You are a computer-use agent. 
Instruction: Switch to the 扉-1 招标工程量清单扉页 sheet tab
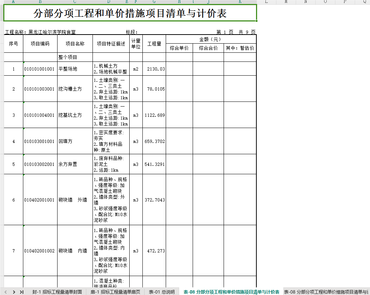tap(115, 292)
